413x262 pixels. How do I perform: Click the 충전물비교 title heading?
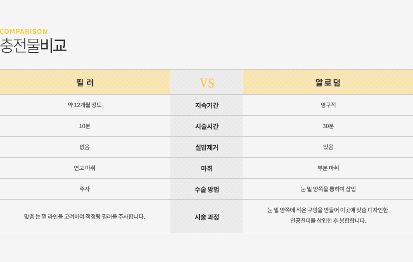(33, 45)
